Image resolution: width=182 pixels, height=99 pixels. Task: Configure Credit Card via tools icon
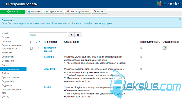[141, 69]
